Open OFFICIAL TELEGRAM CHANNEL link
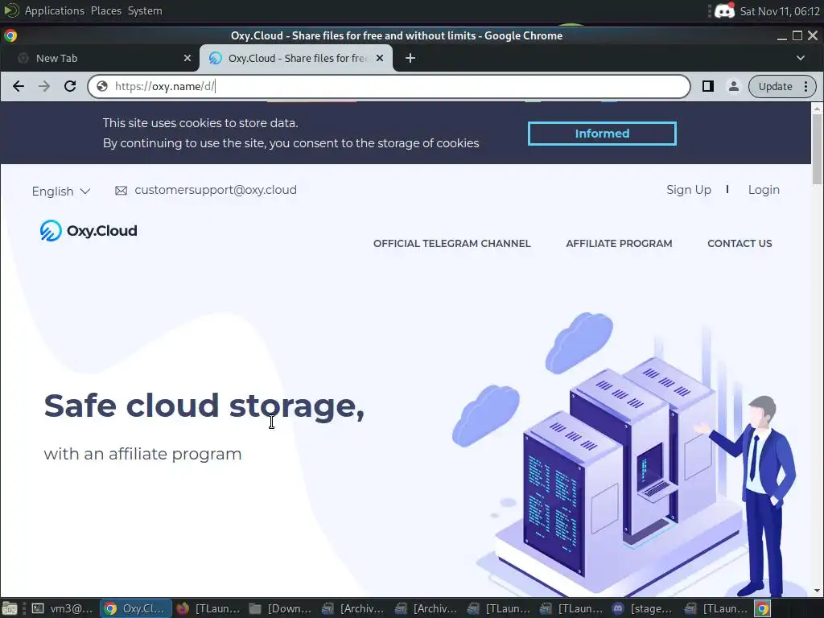Image resolution: width=824 pixels, height=618 pixels. (x=452, y=243)
